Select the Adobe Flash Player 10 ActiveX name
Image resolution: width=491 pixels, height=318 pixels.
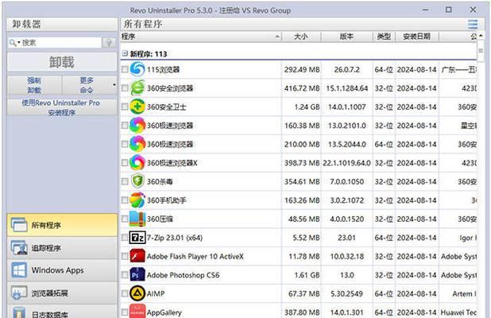pos(195,257)
